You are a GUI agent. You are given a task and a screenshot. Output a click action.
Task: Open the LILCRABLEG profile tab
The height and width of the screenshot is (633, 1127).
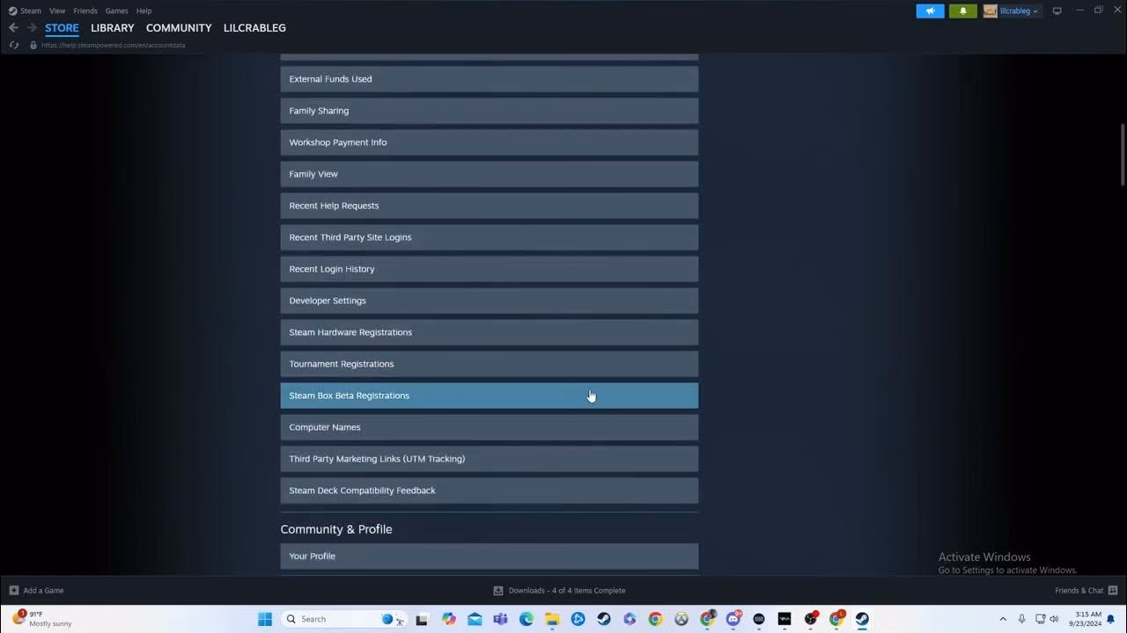click(254, 28)
